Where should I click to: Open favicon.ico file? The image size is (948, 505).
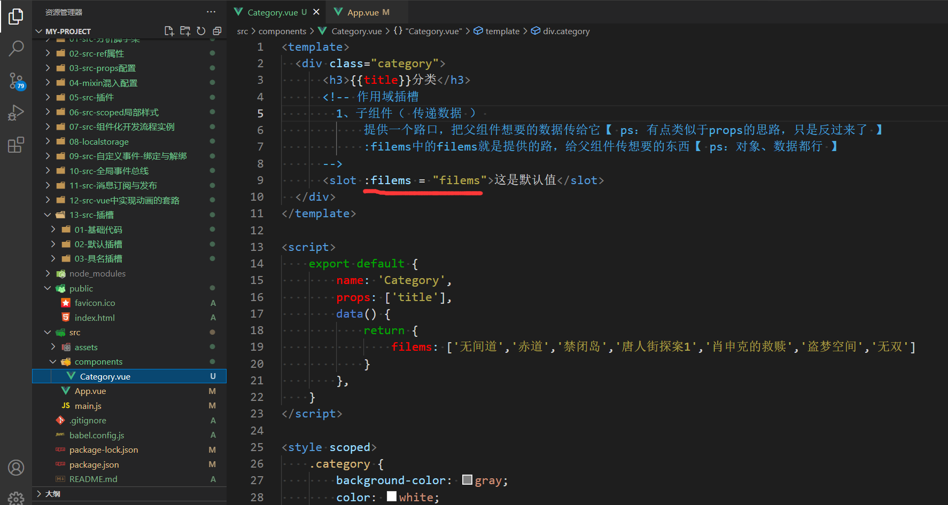(129, 303)
